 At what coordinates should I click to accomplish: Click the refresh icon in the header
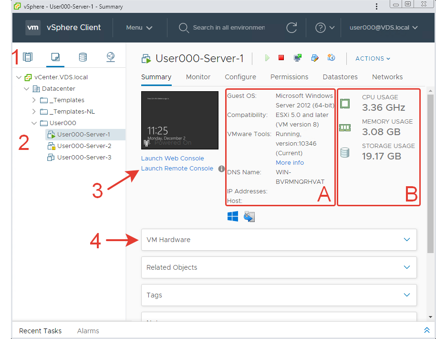point(291,28)
